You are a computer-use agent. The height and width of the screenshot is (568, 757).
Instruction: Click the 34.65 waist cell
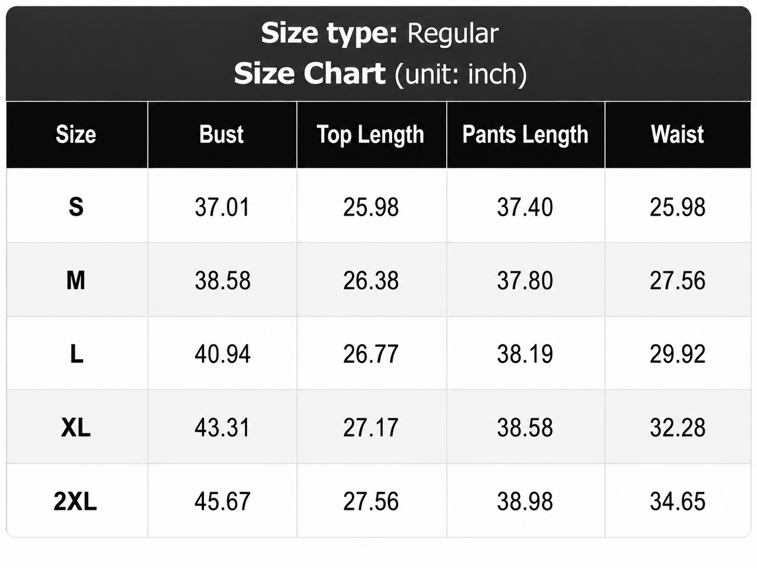pyautogui.click(x=678, y=502)
